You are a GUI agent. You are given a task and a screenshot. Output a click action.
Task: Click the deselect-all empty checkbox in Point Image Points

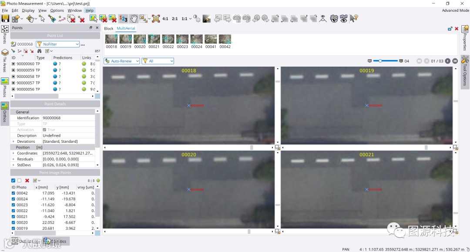click(x=20, y=180)
